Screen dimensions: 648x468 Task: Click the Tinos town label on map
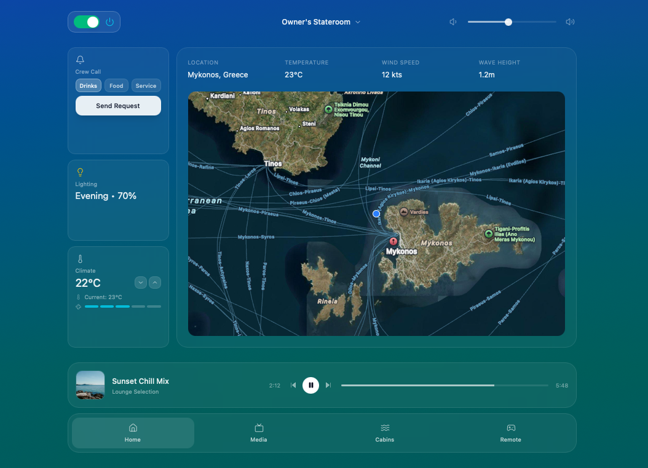(x=273, y=163)
